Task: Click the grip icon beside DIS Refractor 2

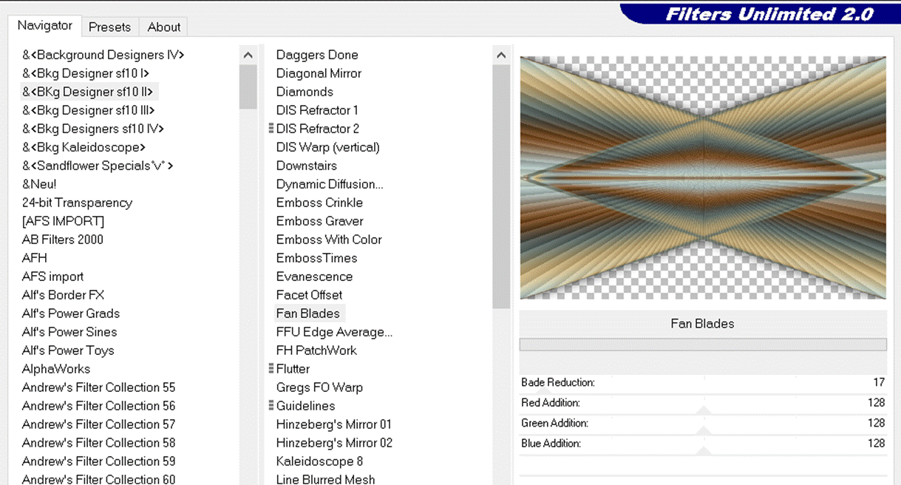Action: [x=271, y=129]
